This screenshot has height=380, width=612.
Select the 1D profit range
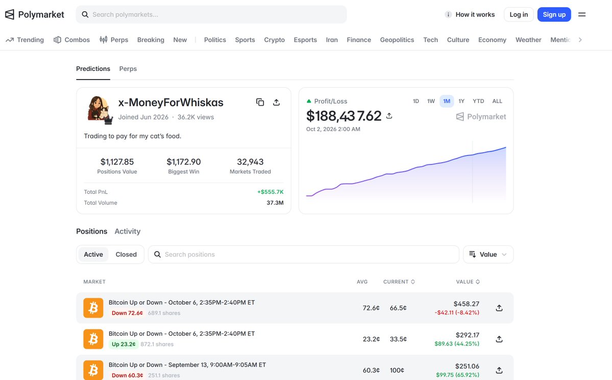(416, 101)
